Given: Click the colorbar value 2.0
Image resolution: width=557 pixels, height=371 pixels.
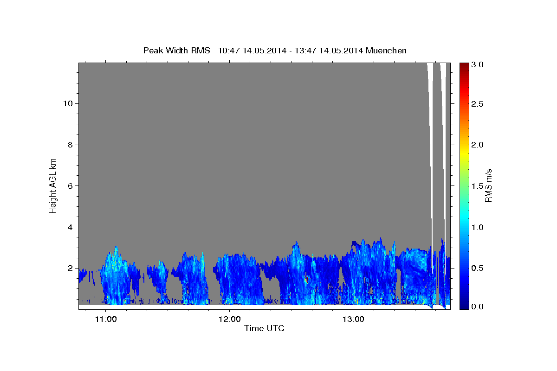Looking at the screenshot, I should point(477,145).
